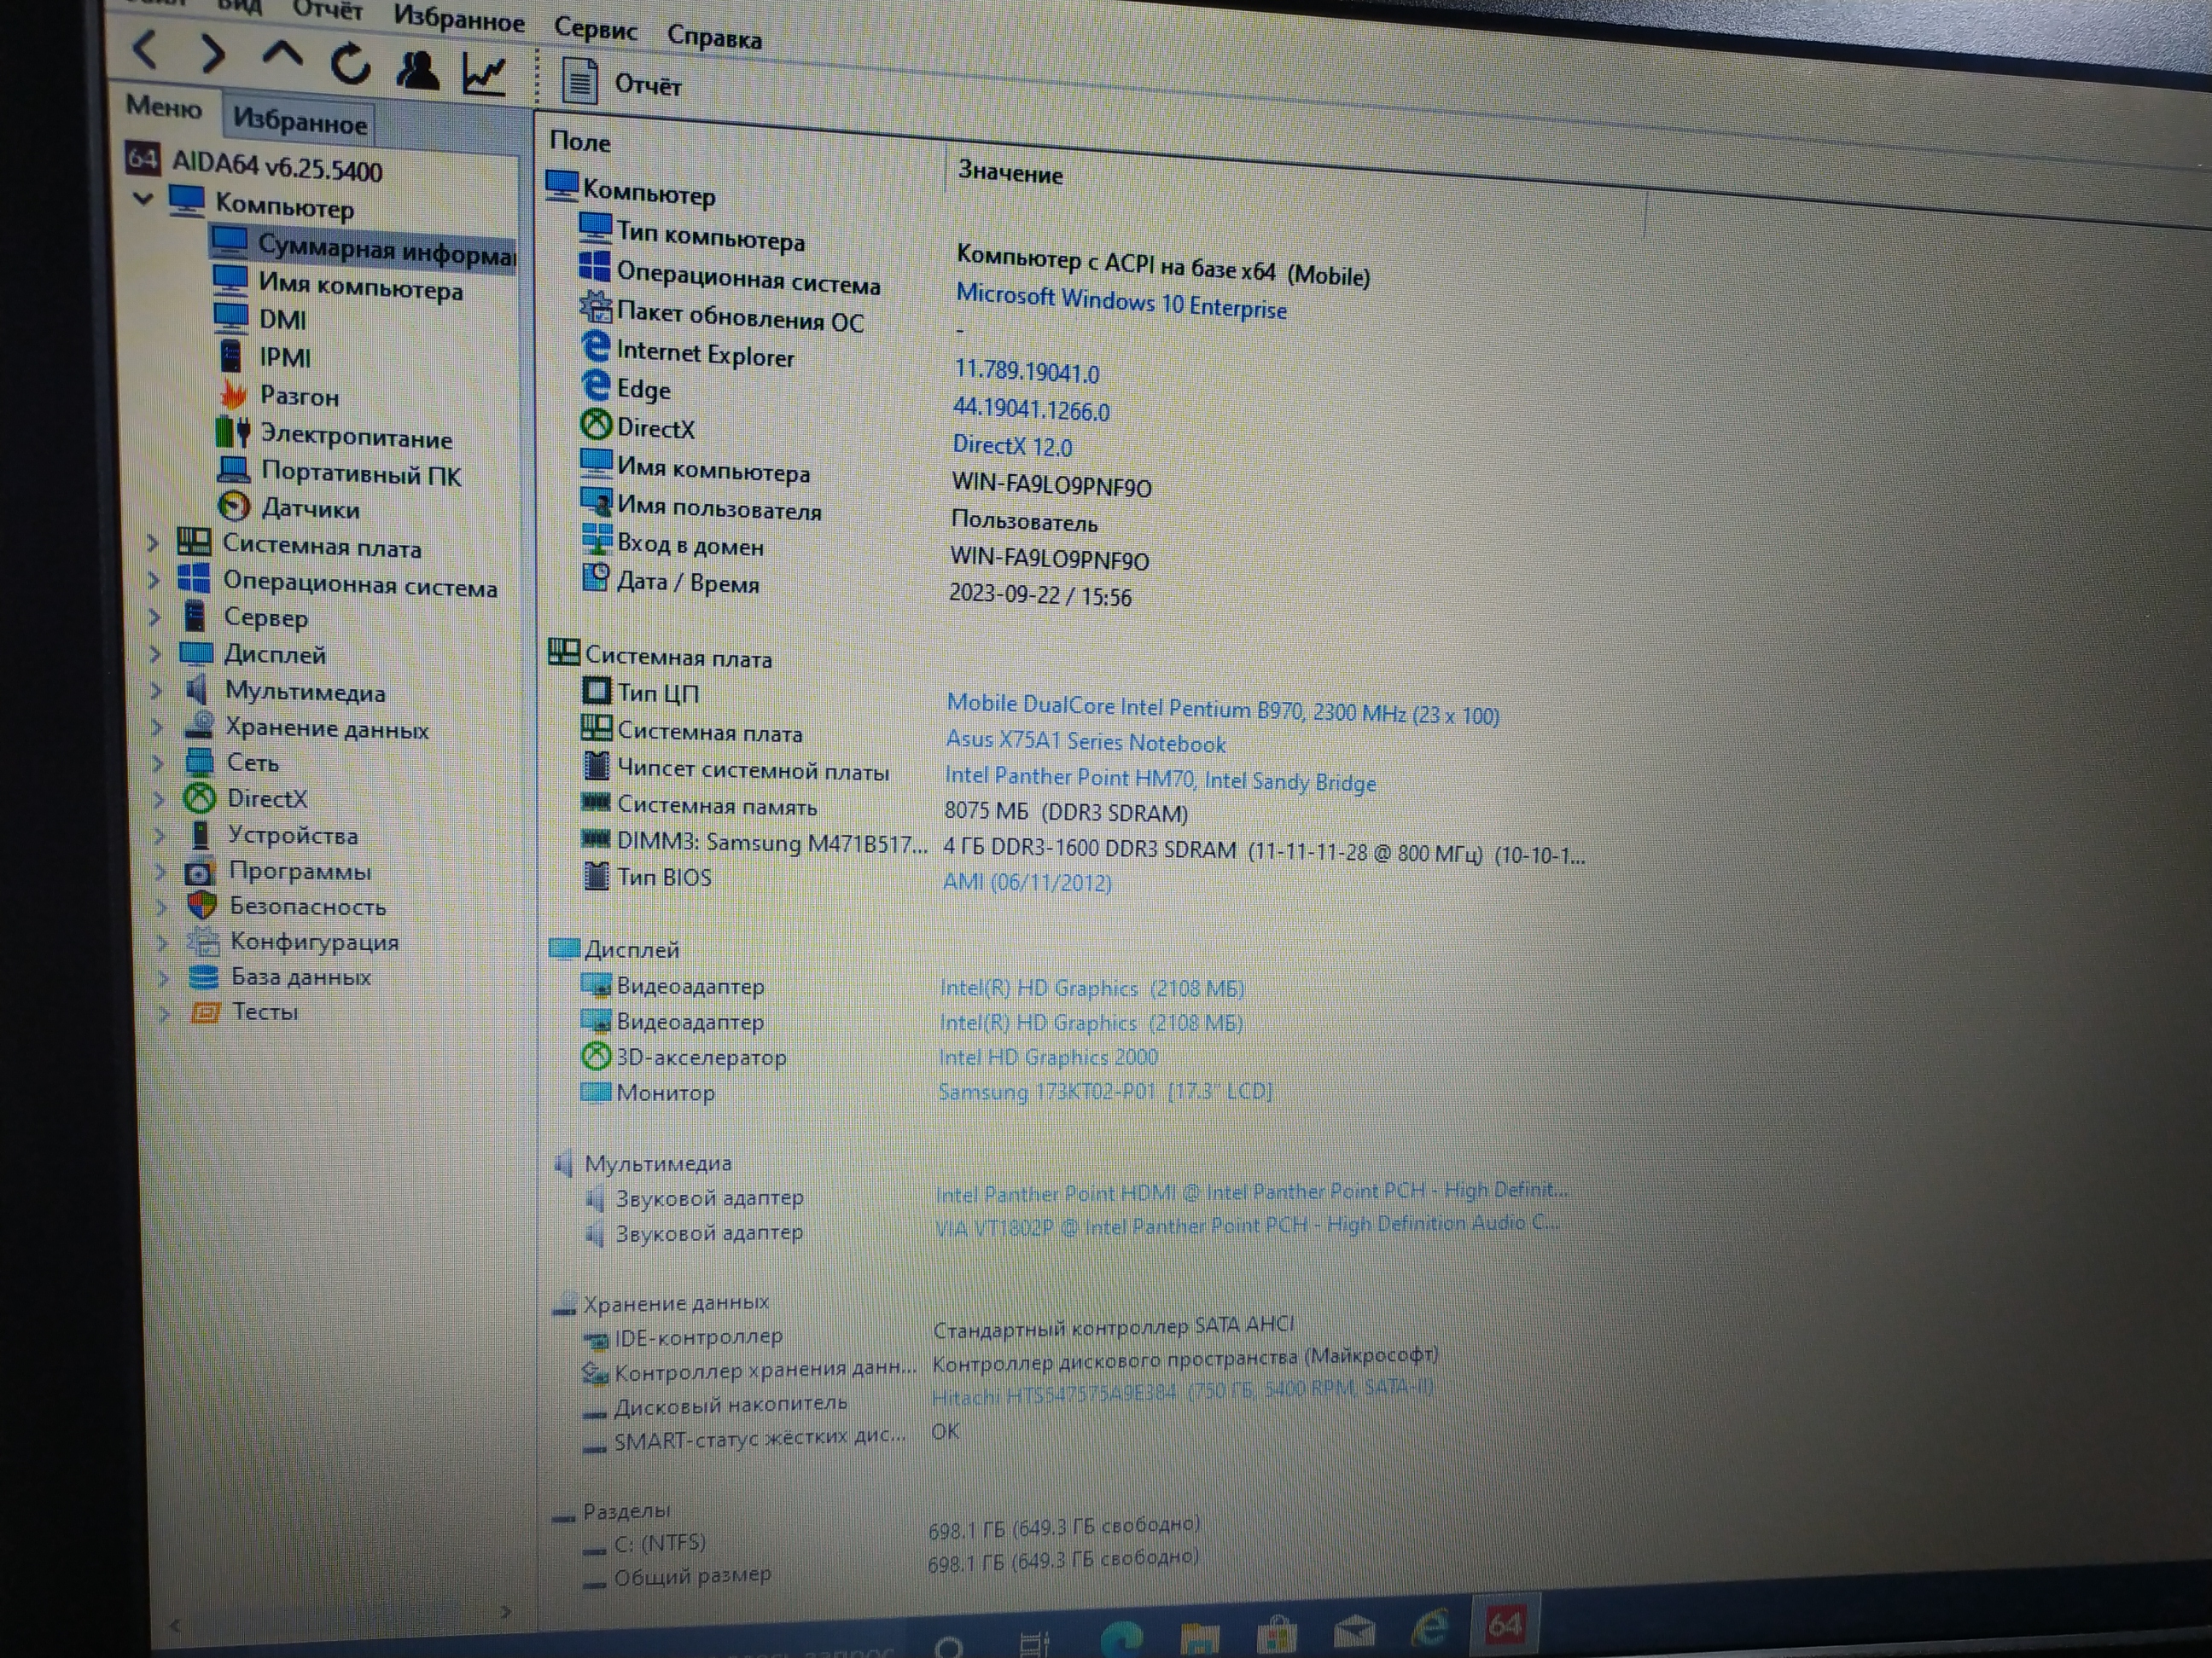Click the Монитор row icon

click(596, 1092)
